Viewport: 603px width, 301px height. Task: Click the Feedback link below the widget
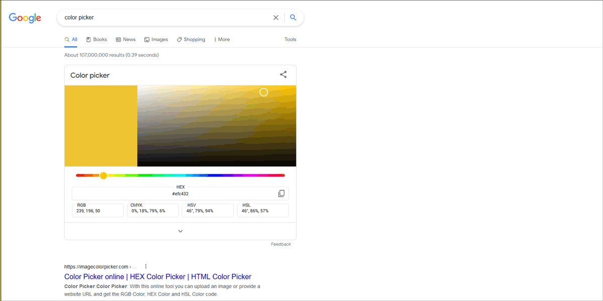281,244
